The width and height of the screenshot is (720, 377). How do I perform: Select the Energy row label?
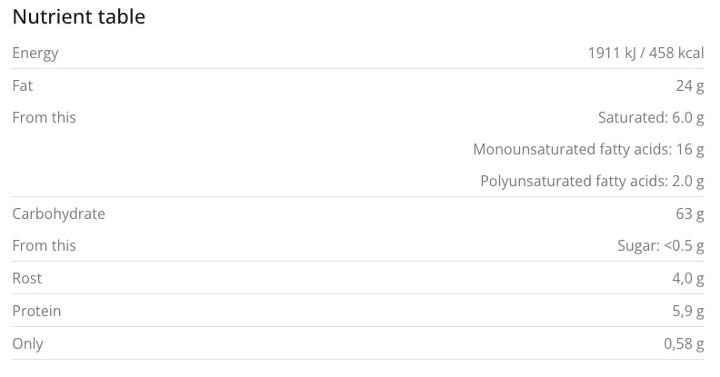(35, 54)
